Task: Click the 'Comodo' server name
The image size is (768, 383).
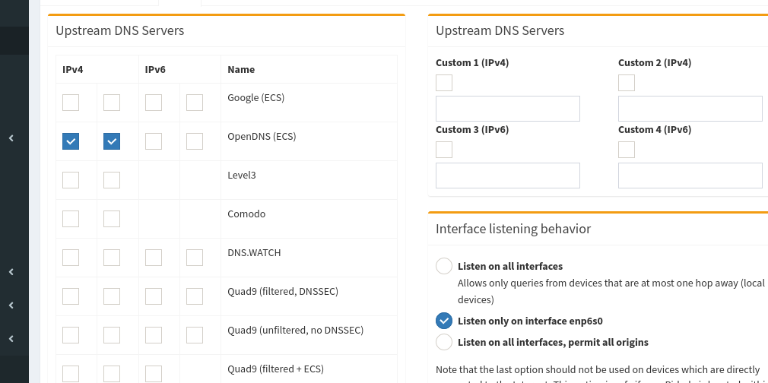Action: click(x=246, y=214)
